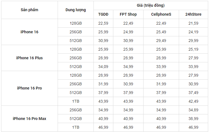Click the Giá (triệu đồng) header

click(151, 6)
